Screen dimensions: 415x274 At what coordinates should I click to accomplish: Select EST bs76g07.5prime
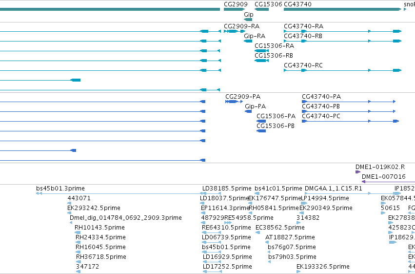292,247
